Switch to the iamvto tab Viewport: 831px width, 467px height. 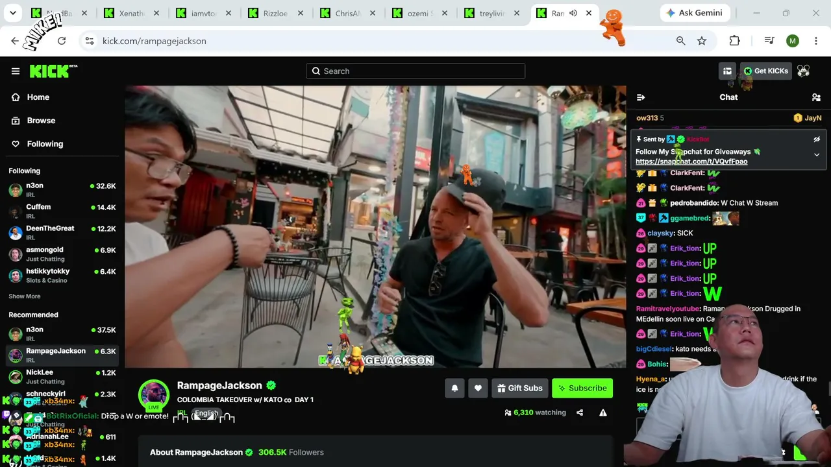[x=203, y=13]
